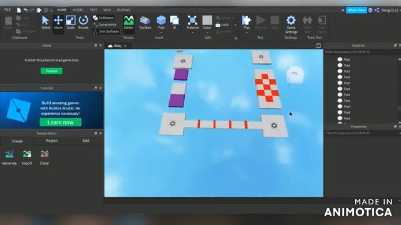Open the Edit tab in Terrain Editor
Screen dimensions: 401x225
coord(86,141)
